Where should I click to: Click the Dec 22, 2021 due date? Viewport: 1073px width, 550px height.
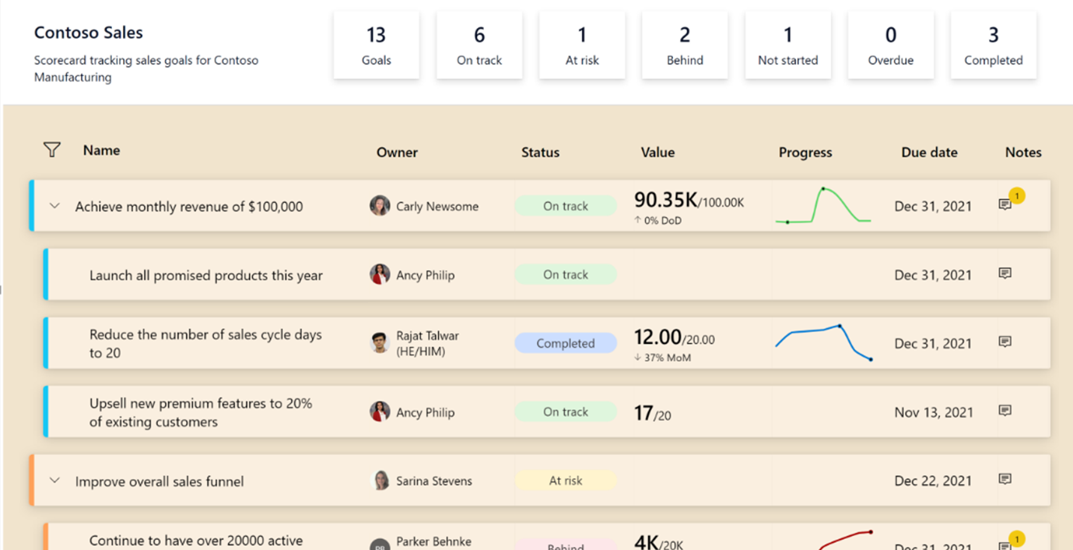pos(934,481)
